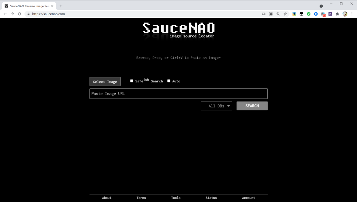This screenshot has width=357, height=202.
Task: Click the QR code icon in address bar
Action: (271, 14)
